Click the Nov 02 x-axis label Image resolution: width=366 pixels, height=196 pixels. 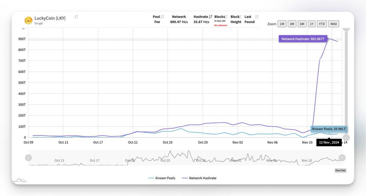238,142
